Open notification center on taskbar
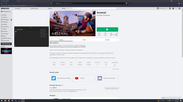This screenshot has height=102, width=183. (181, 101)
